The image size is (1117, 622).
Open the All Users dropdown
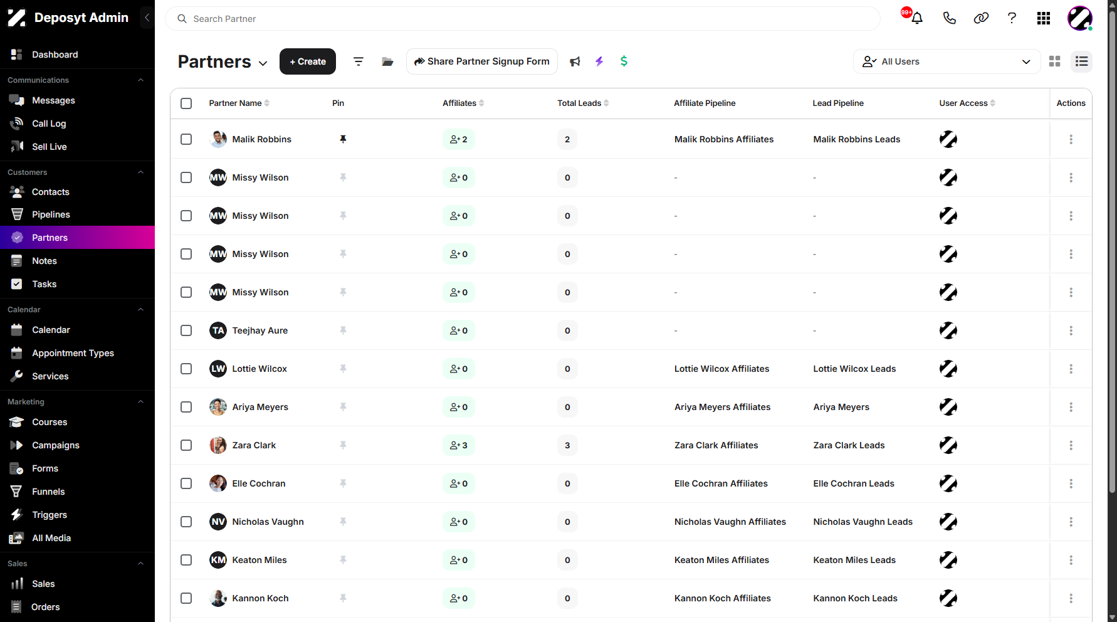pyautogui.click(x=947, y=61)
